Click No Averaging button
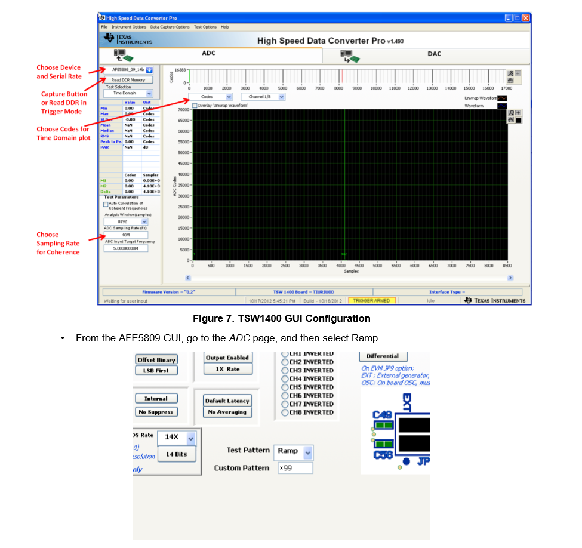 [x=227, y=412]
